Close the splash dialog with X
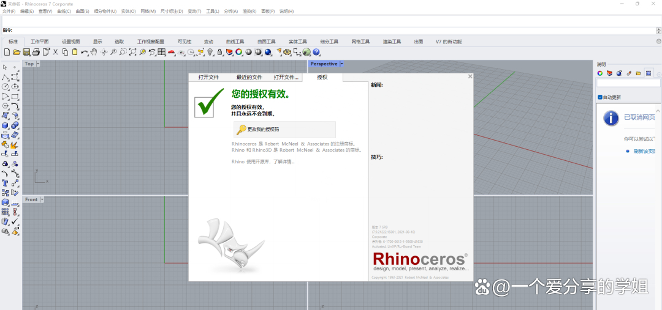 tap(470, 76)
